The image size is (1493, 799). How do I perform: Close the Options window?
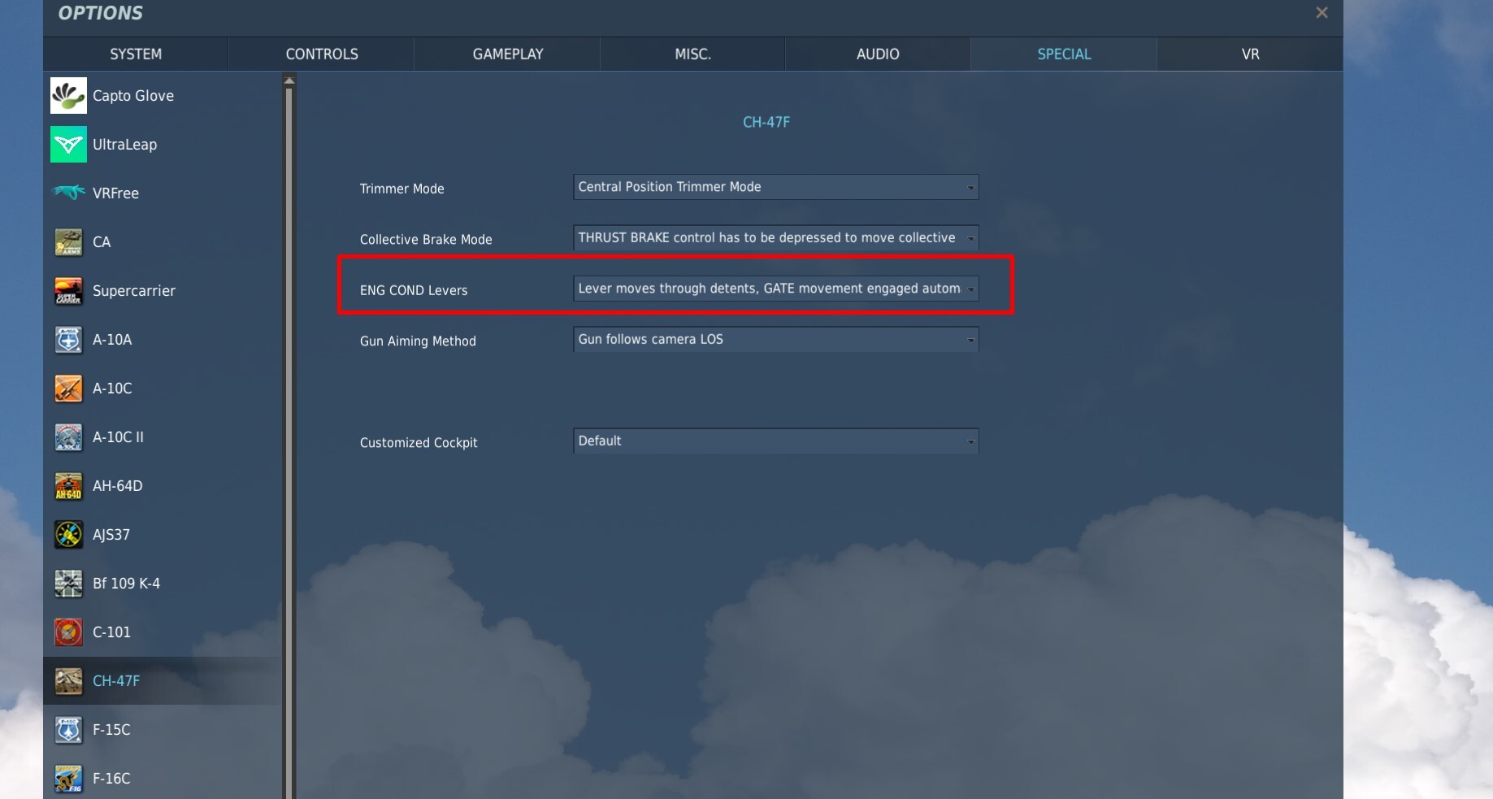click(x=1322, y=13)
